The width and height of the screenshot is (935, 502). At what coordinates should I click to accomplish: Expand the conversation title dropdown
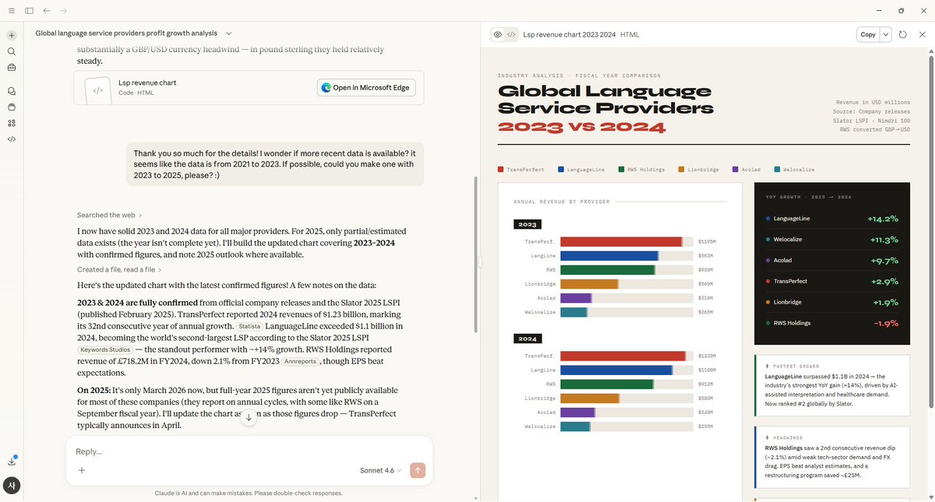point(228,33)
